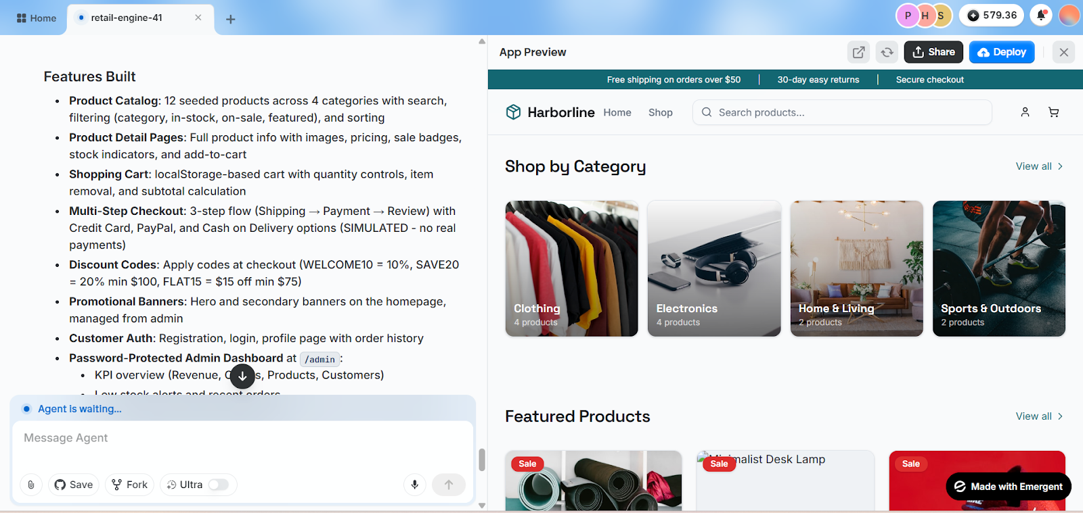
Task: Open the Shop menu item
Action: click(660, 112)
